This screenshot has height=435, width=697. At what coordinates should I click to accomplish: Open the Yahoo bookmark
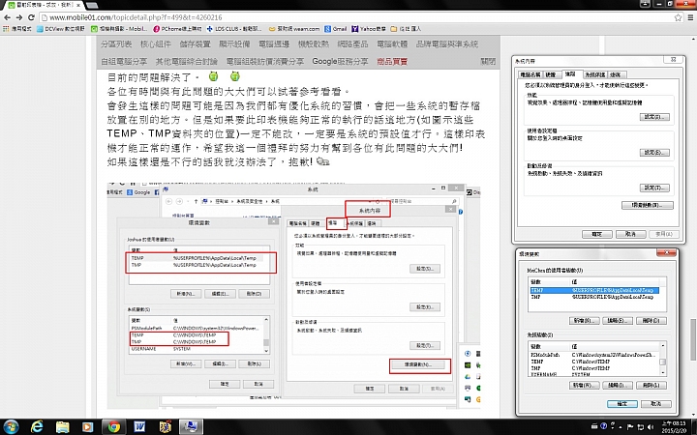[369, 29]
